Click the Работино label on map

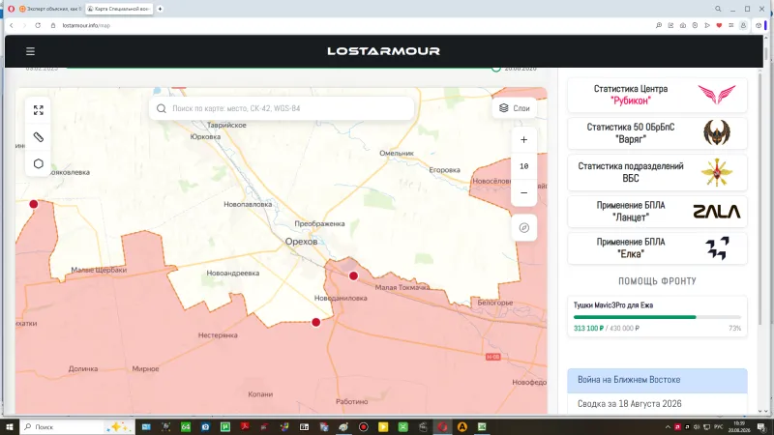(x=351, y=401)
